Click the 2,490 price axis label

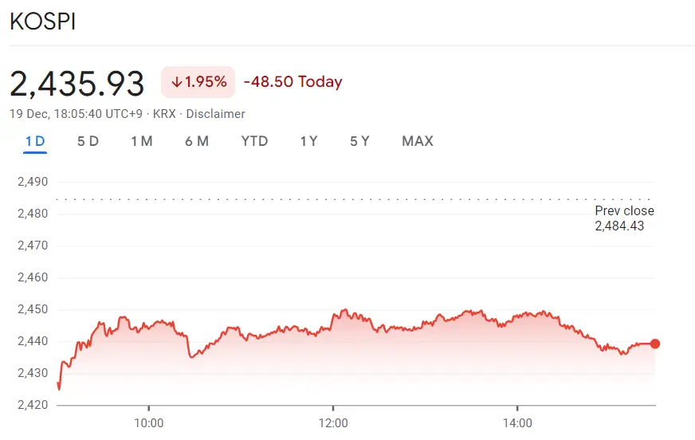(x=33, y=182)
